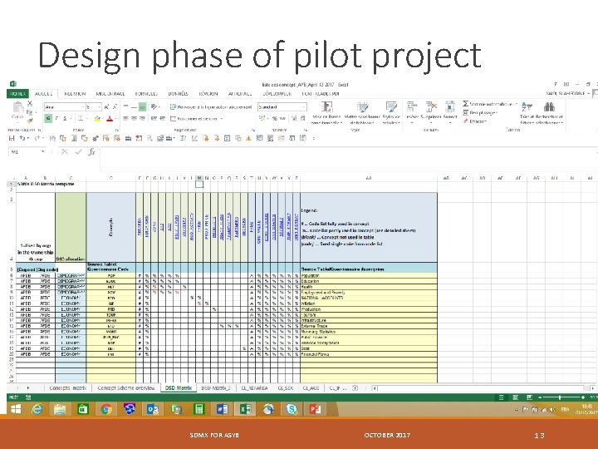Screen dimensions: 598x449
Task: Open the MISE EN PAGE ribbon tab
Action: pyautogui.click(x=110, y=93)
